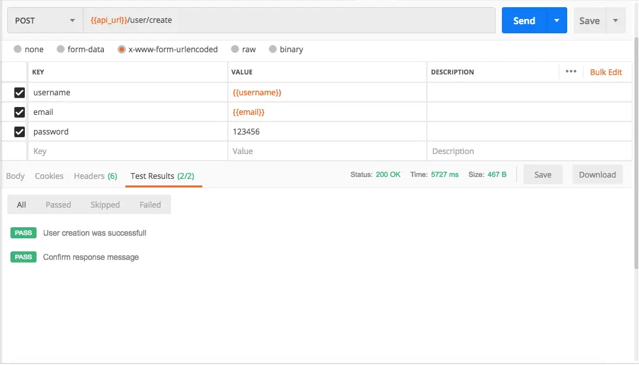Screen dimensions: 639x365
Task: Select the none body type
Action: point(29,50)
